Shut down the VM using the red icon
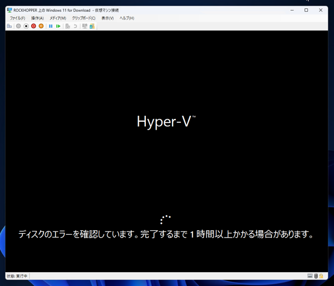The width and height of the screenshot is (334, 286). [33, 26]
